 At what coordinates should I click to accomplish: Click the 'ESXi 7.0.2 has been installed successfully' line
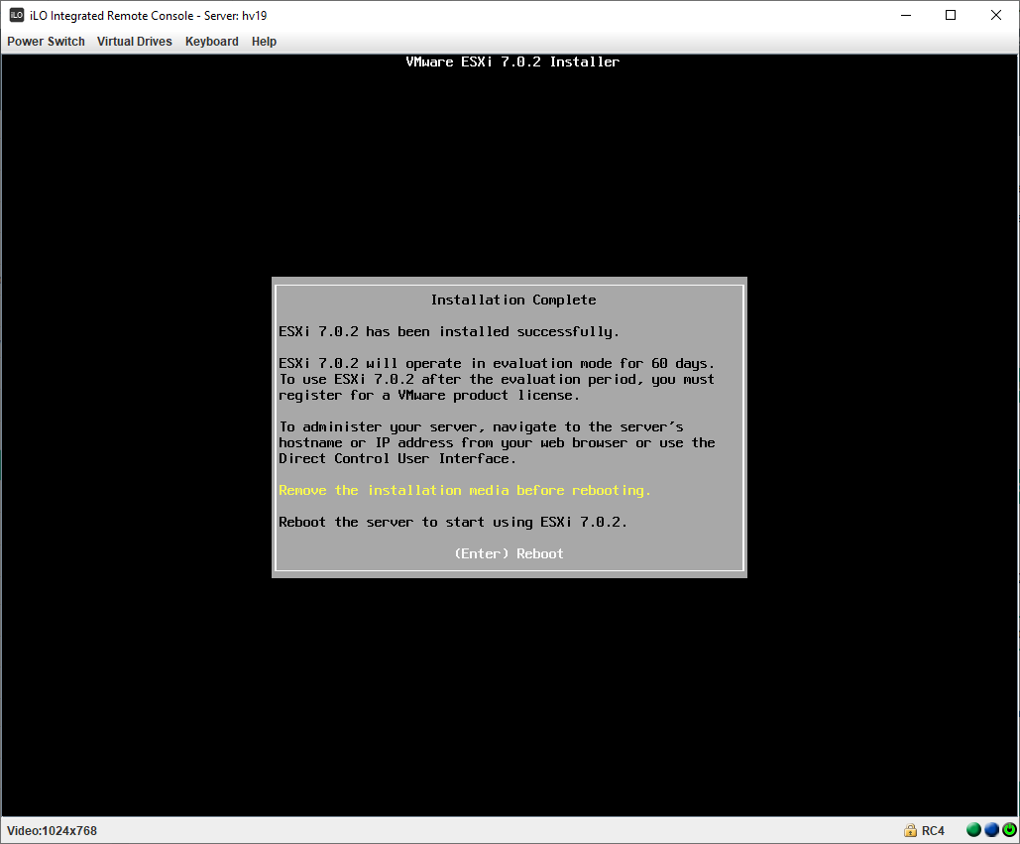[x=449, y=332]
